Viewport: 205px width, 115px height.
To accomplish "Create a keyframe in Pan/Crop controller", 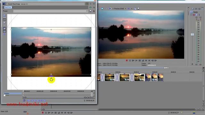I will click(x=42, y=101).
